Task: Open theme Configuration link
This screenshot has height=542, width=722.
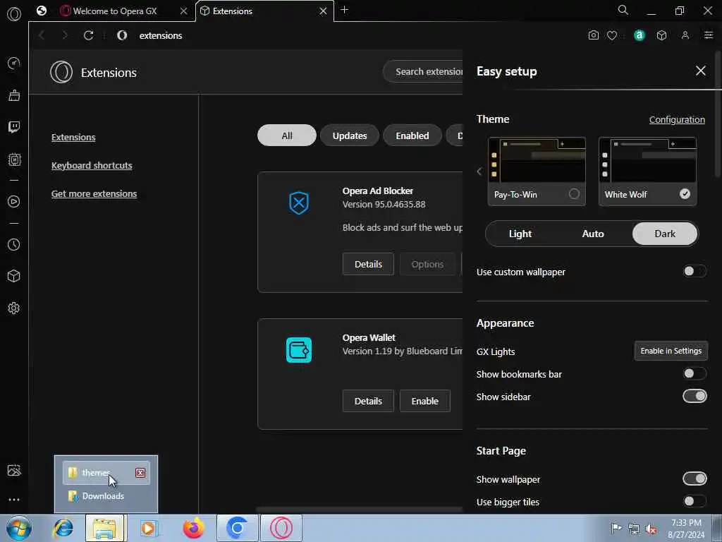Action: (x=677, y=119)
